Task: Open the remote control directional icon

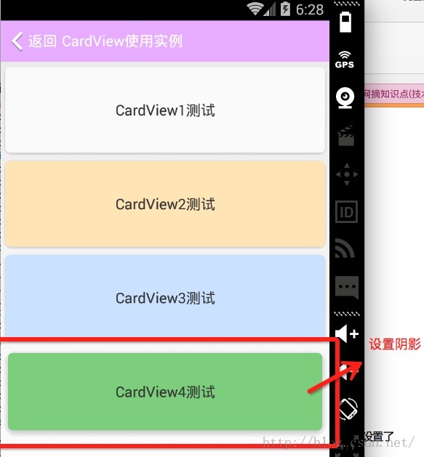Action: point(347,174)
